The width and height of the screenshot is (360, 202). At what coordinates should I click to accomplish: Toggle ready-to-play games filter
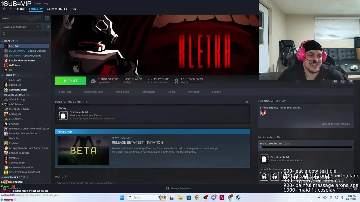[x=49, y=27]
